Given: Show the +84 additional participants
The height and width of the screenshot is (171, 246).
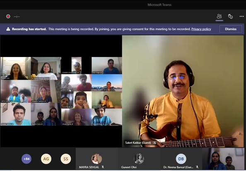Looking at the screenshot, I should (27, 159).
